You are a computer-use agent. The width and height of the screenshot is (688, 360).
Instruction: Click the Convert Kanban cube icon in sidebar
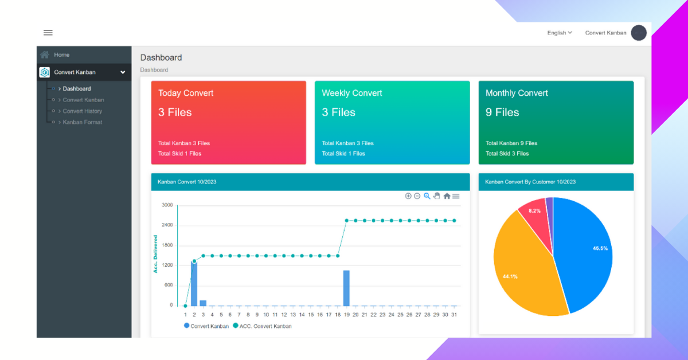tap(44, 72)
